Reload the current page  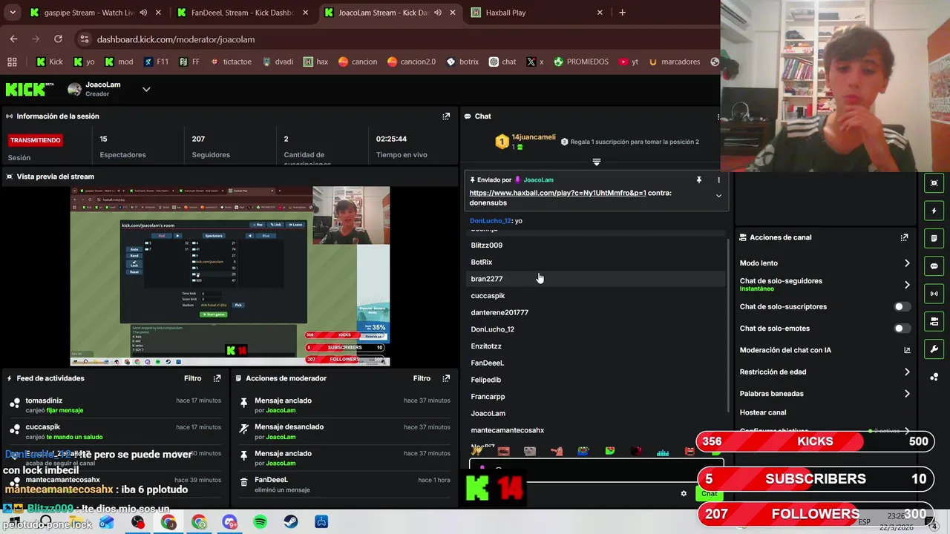click(x=58, y=39)
